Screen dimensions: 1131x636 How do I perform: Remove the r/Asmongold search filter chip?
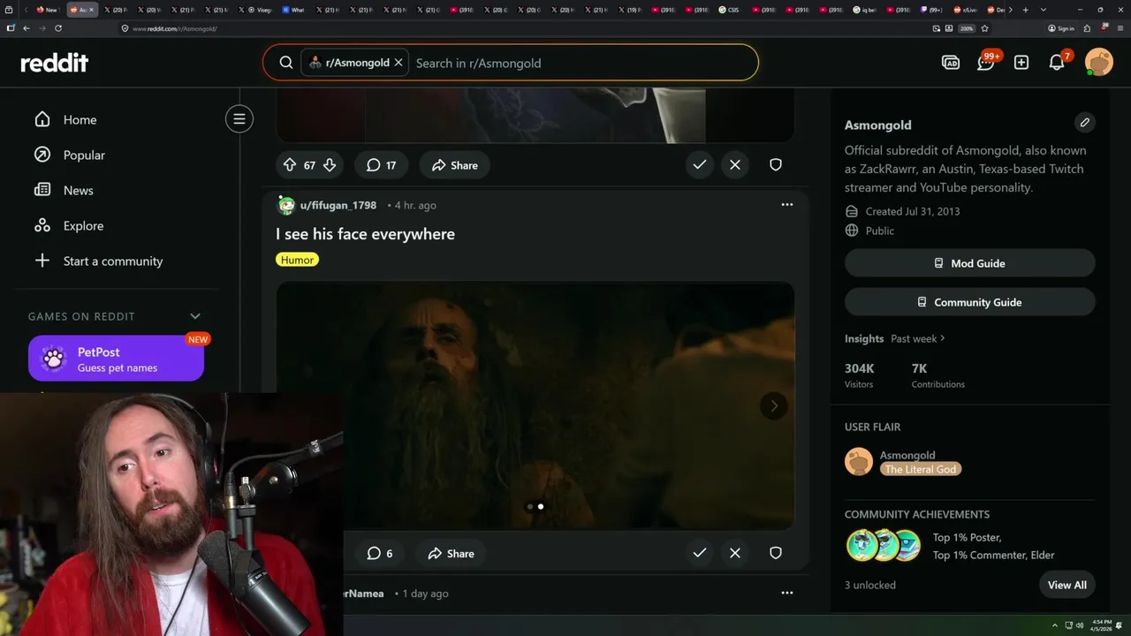coord(399,63)
